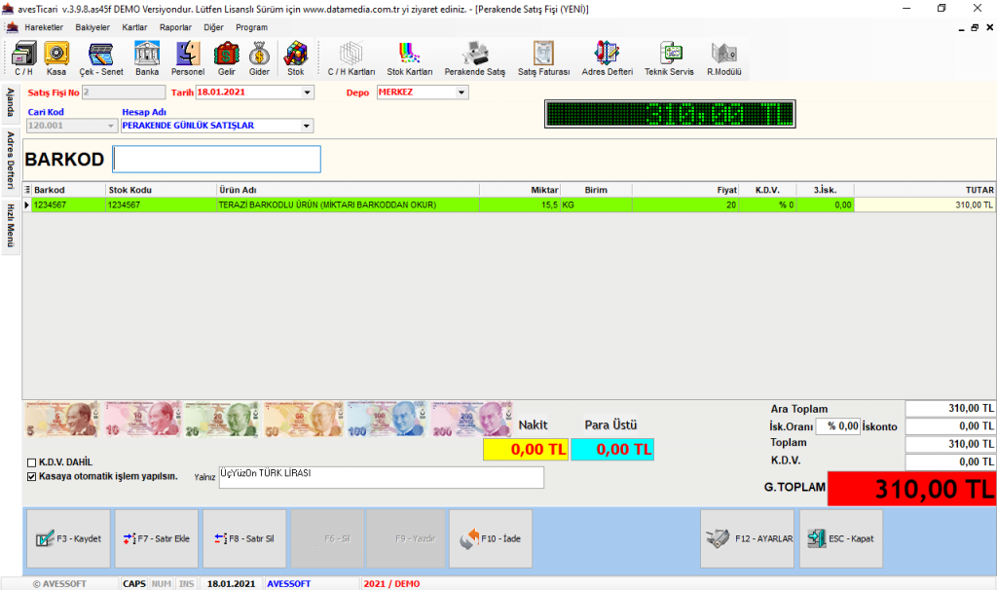Select the Personel toolbar icon
This screenshot has height=590, width=997.
[188, 57]
